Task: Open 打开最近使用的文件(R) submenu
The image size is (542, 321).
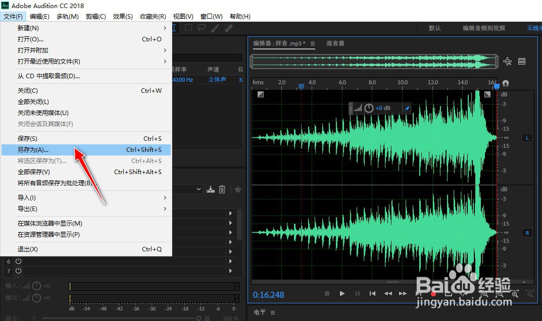Action: pyautogui.click(x=86, y=61)
